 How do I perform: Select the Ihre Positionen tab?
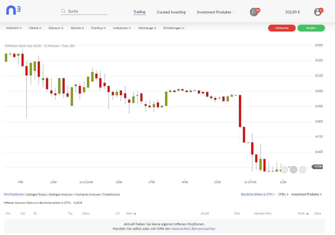[14, 194]
